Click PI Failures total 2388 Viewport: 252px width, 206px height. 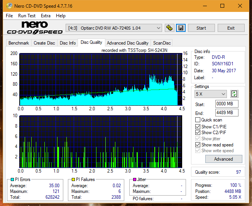click(116, 197)
